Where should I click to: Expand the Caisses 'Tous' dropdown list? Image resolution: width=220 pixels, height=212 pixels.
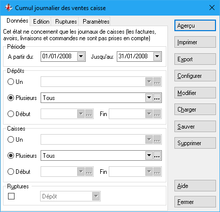click(x=149, y=156)
